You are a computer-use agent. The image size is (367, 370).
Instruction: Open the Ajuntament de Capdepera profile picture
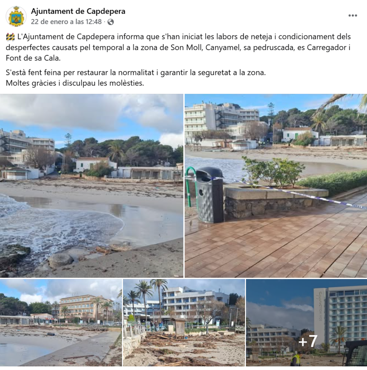pyautogui.click(x=16, y=16)
